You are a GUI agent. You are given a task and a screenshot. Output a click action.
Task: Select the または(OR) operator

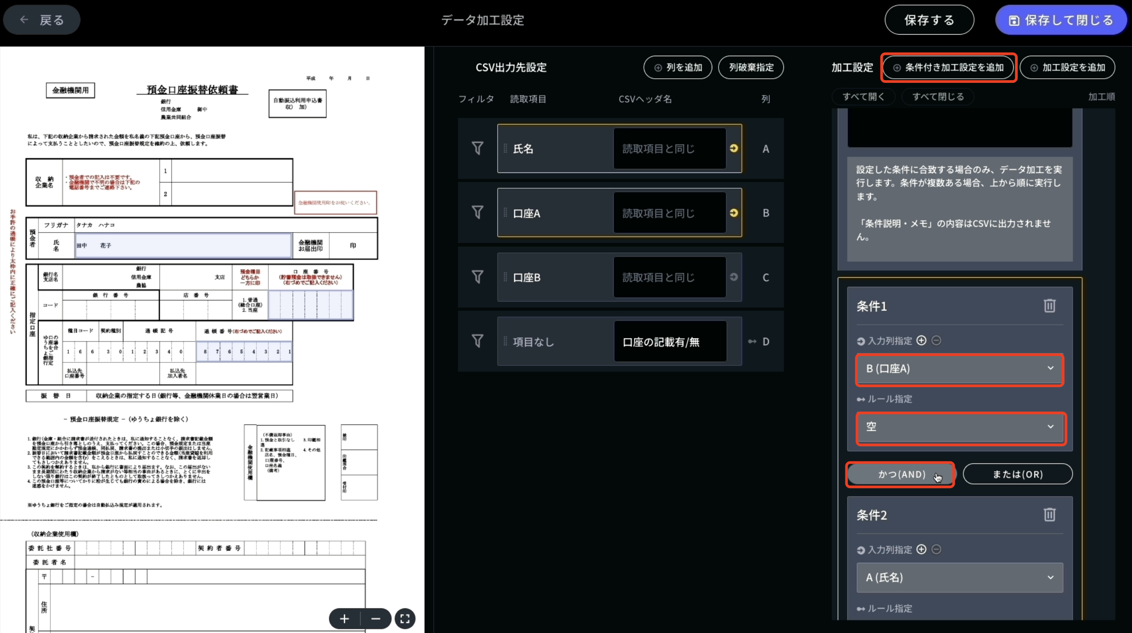1018,474
